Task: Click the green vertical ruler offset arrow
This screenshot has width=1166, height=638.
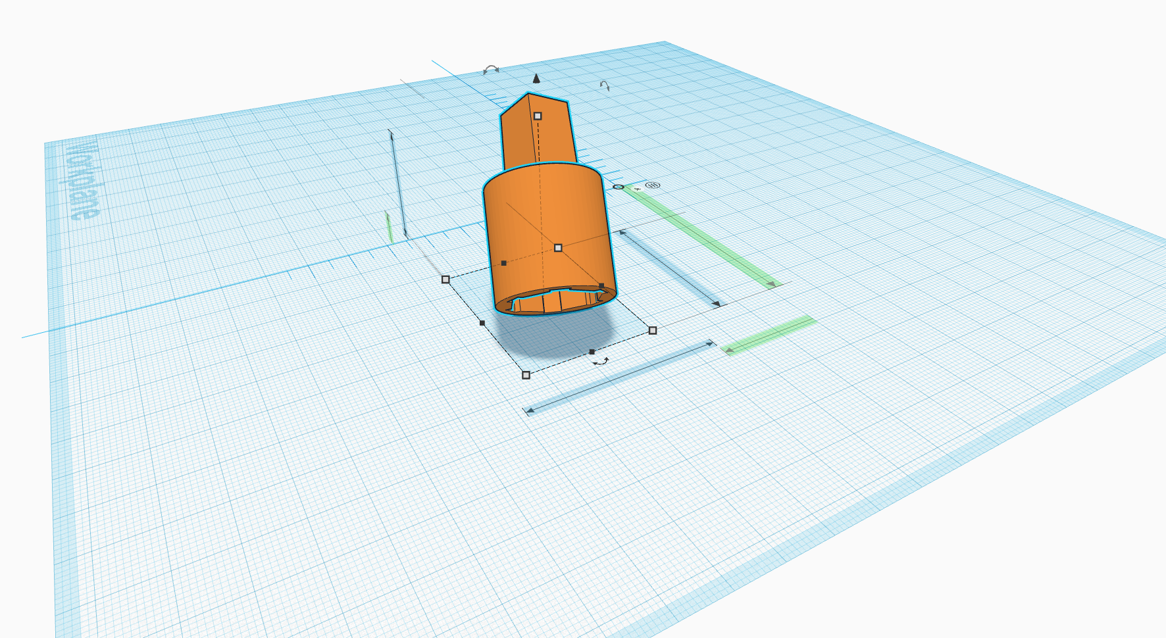Action: pyautogui.click(x=389, y=227)
